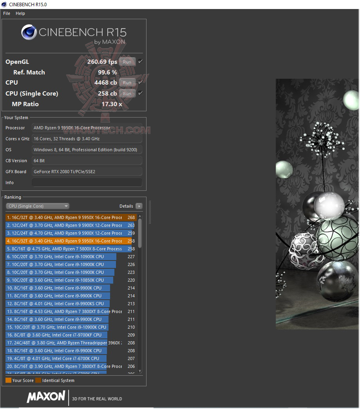Click the rendered scene image

[x=317, y=204]
